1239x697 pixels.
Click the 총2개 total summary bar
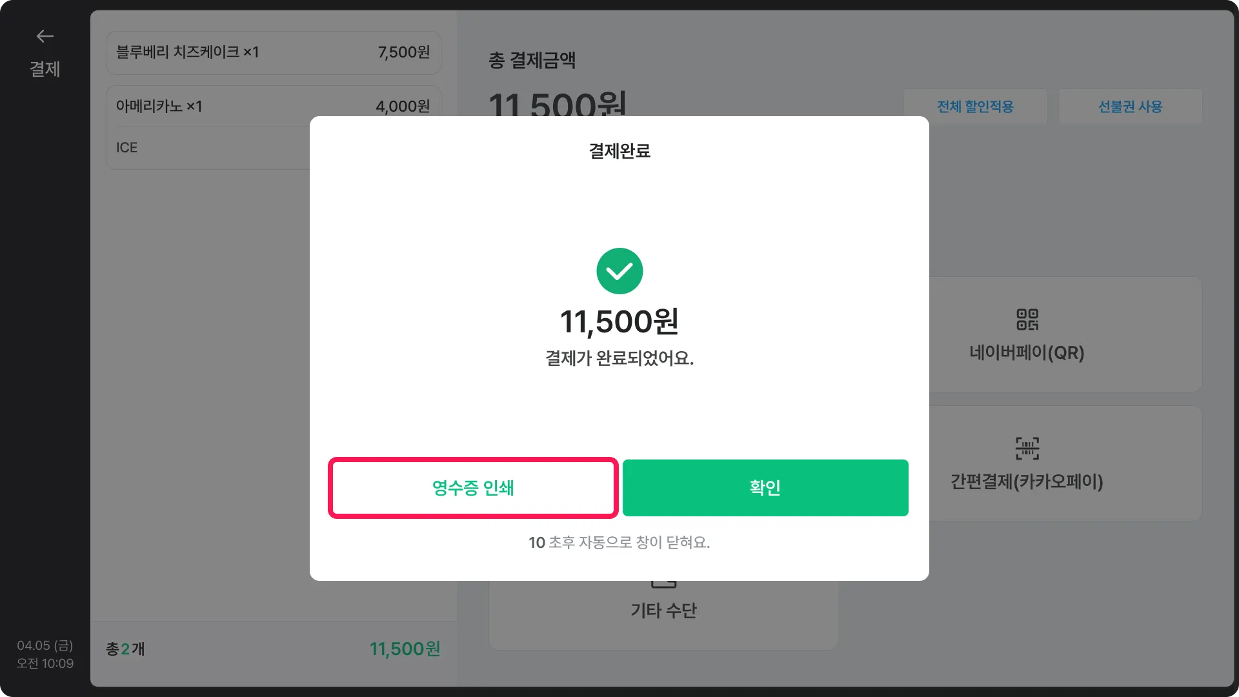[274, 649]
